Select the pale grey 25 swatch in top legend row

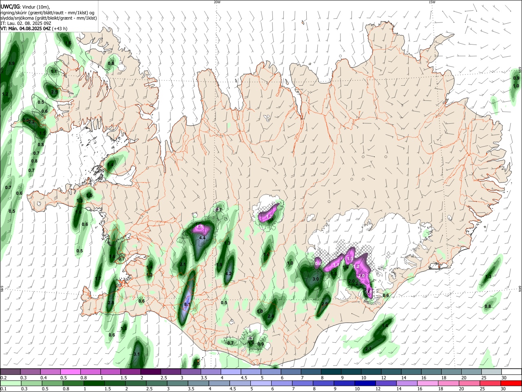pos(491,372)
